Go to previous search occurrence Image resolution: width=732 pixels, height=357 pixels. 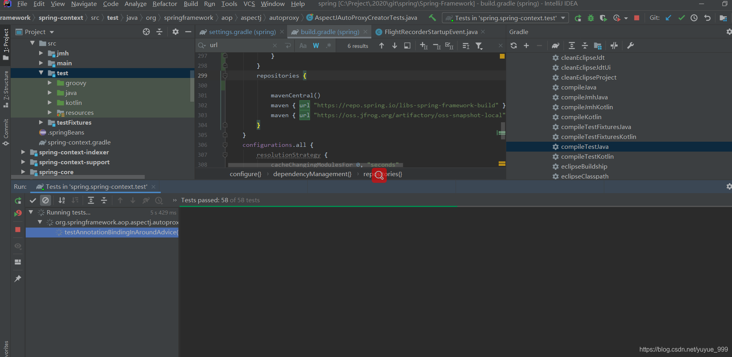pos(382,46)
